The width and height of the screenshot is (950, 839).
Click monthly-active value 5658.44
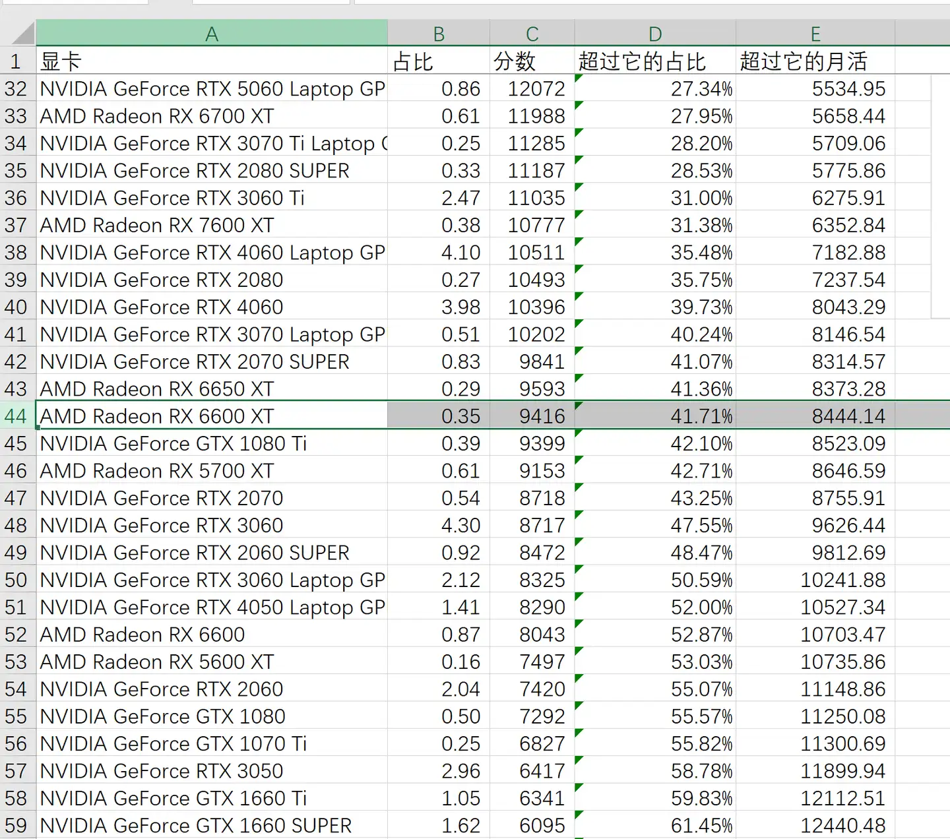815,115
